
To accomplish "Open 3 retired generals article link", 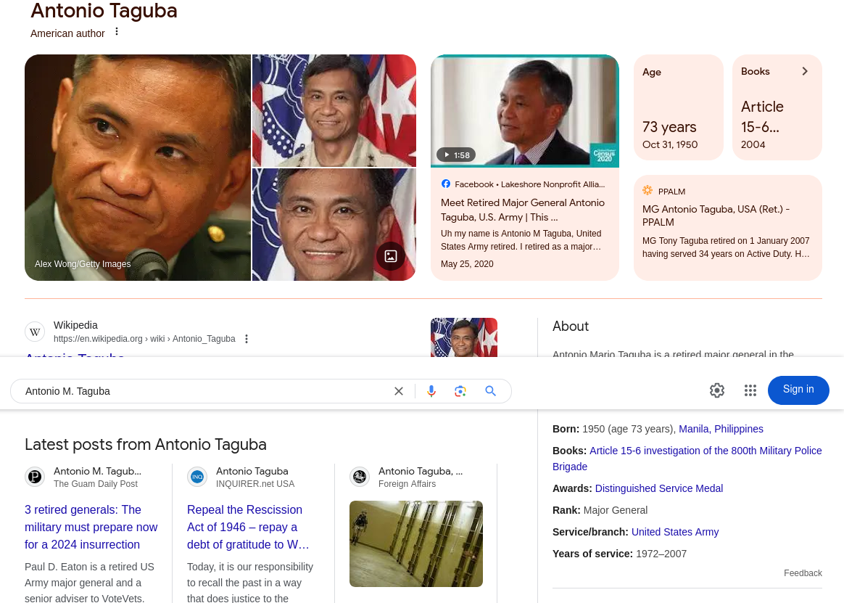I will 91,527.
